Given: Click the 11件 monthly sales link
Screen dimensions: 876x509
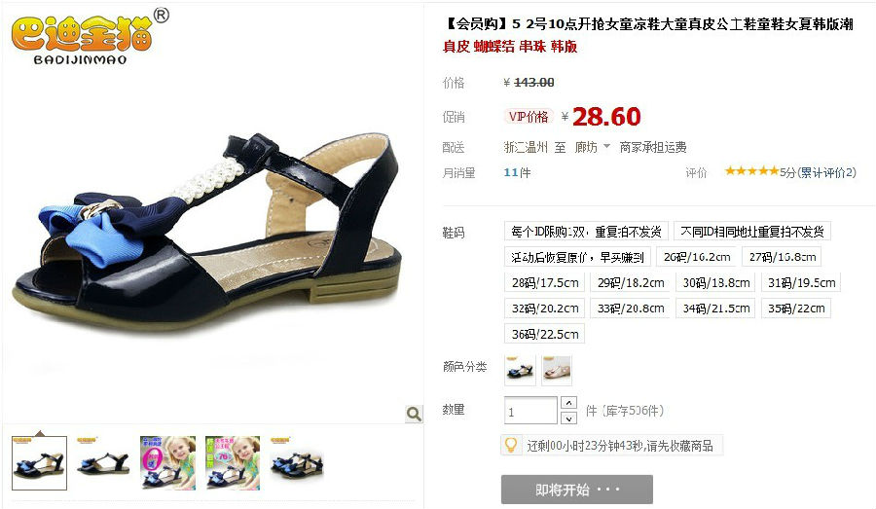Looking at the screenshot, I should 517,172.
